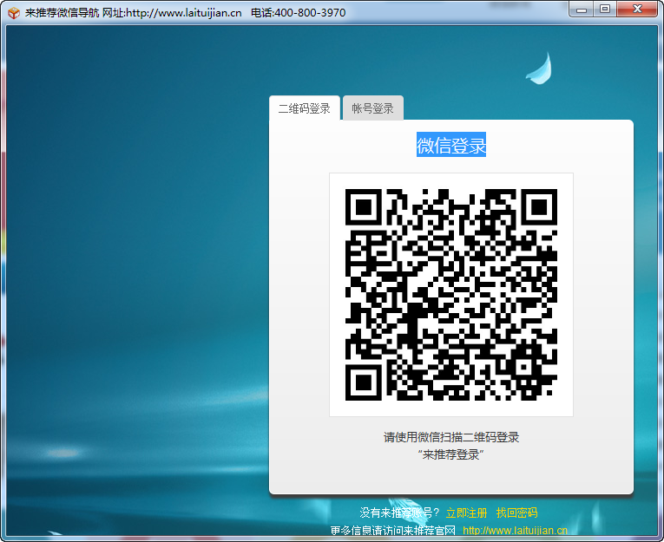Switch to the 帐号登录 tab
Viewport: 664px width, 542px height.
(372, 108)
